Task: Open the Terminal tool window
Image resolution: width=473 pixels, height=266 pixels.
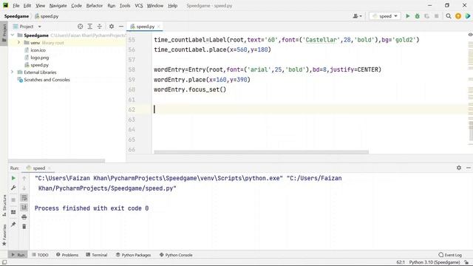Action: coord(97,255)
